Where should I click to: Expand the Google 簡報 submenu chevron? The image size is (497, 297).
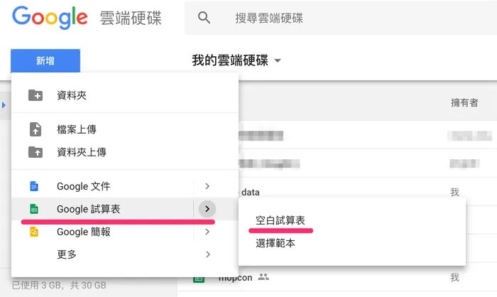click(207, 232)
